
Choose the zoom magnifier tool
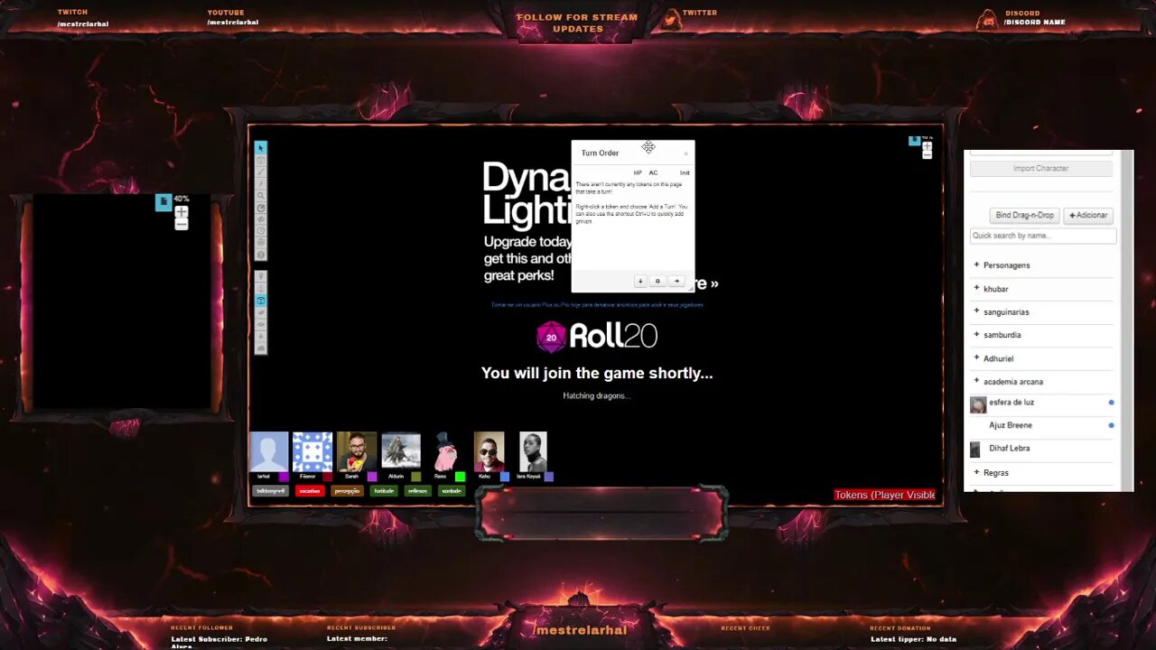[x=260, y=195]
